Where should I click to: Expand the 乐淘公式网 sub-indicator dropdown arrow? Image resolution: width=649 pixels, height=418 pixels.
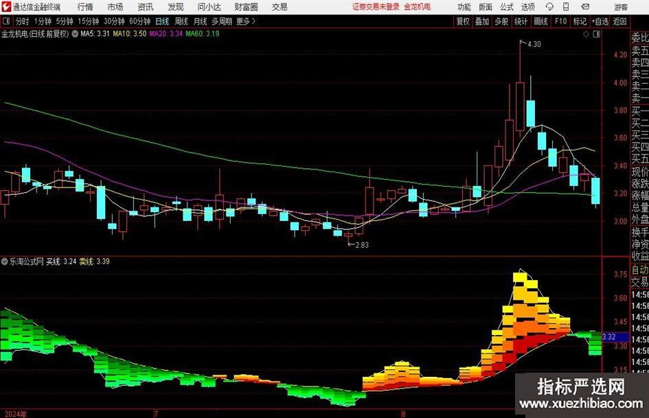point(5,262)
